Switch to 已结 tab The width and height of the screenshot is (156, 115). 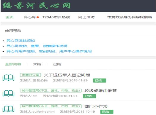point(57,64)
